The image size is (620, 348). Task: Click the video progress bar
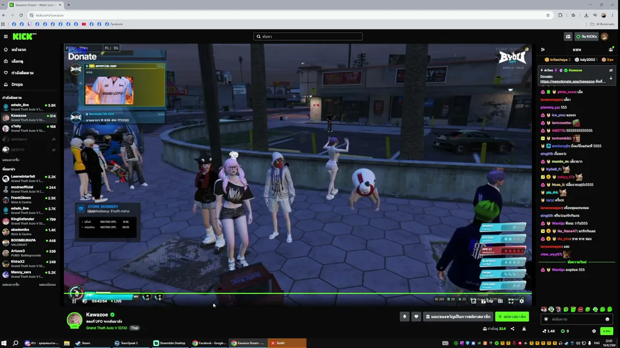pos(298,293)
